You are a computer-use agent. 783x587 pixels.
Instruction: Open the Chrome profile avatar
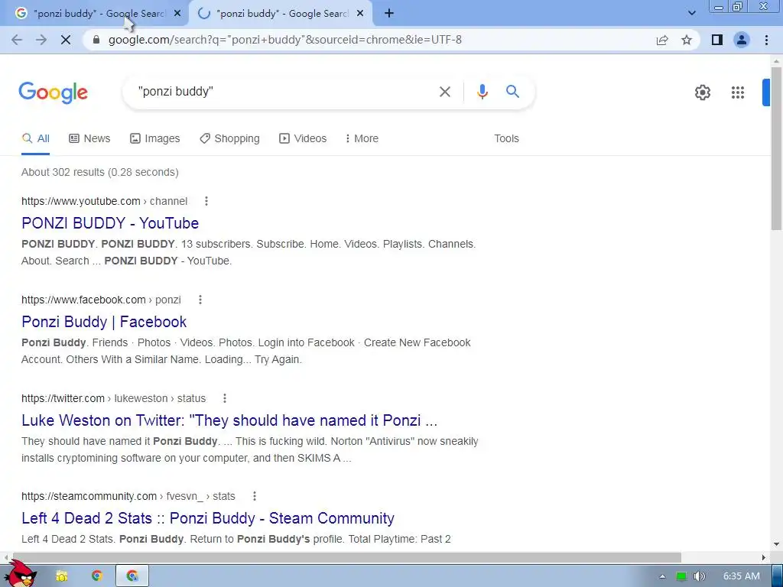pos(742,40)
